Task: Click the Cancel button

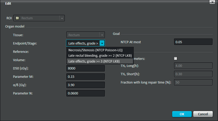Action: [203, 114]
